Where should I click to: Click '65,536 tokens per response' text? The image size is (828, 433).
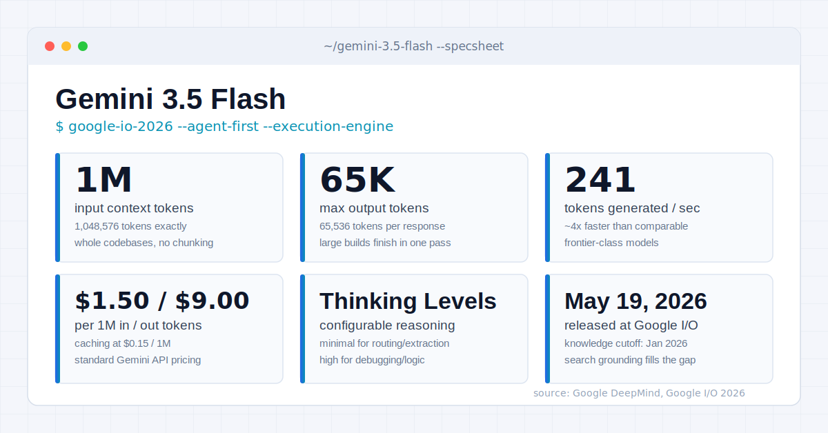(382, 226)
